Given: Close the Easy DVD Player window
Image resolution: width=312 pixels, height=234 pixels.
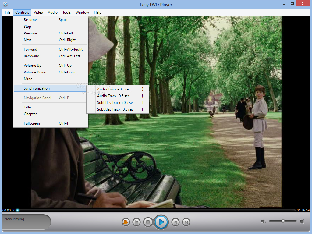Looking at the screenshot, I should click(303, 3).
